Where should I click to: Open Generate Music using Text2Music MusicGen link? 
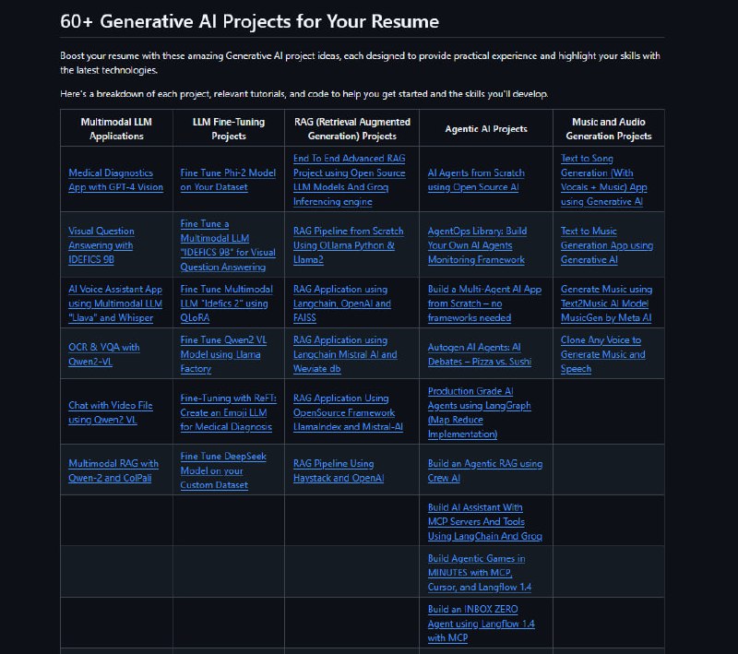click(x=607, y=303)
